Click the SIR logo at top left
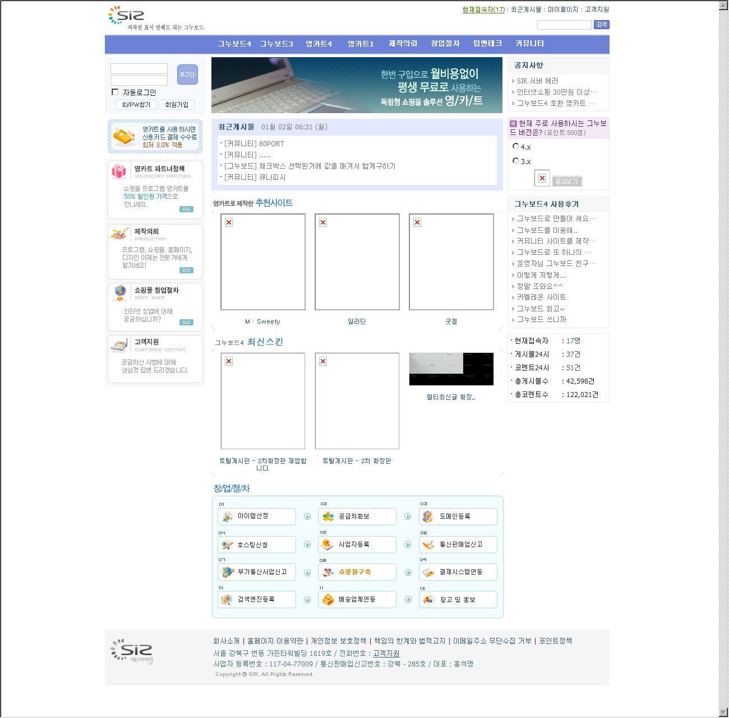 coord(126,16)
